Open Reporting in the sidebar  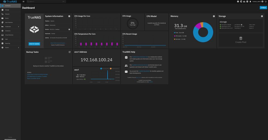[x=10, y=43]
